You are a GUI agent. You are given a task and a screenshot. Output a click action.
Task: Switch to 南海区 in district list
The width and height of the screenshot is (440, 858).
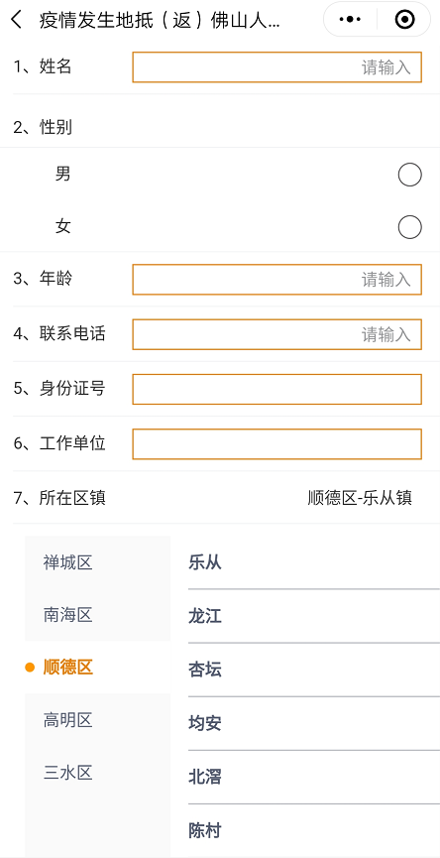(98, 615)
